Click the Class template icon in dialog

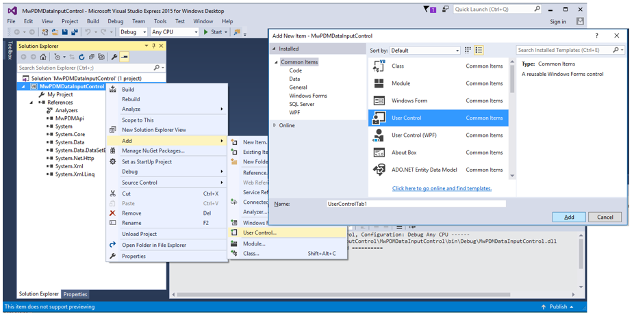point(379,66)
